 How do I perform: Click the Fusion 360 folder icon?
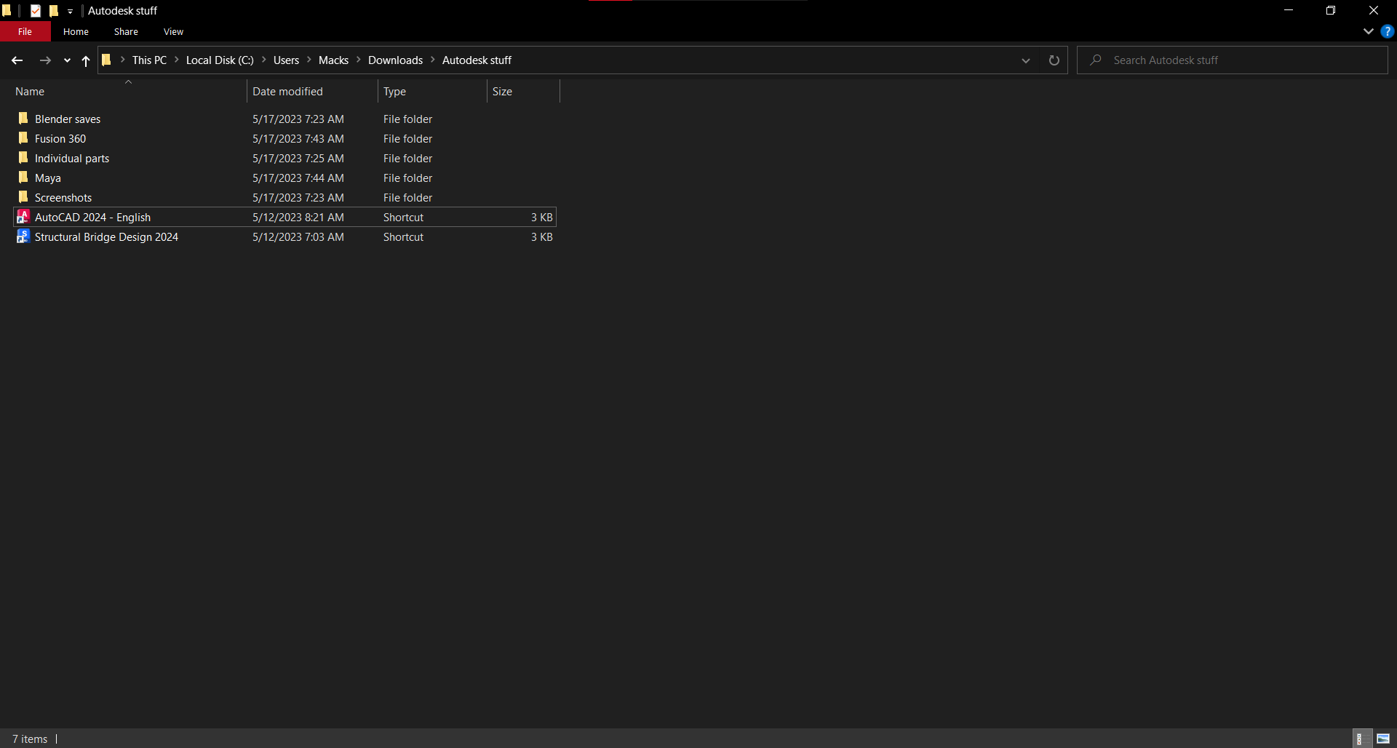pos(23,138)
